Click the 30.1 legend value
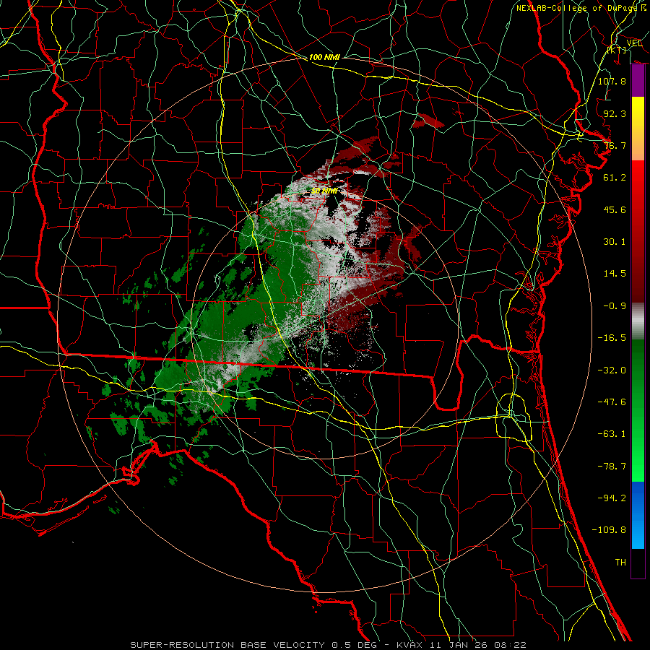Screen dimensions: 650x650 point(615,242)
